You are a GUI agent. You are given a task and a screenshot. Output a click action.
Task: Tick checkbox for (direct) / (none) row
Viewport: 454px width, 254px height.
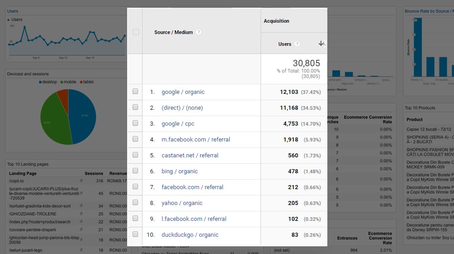tap(135, 107)
